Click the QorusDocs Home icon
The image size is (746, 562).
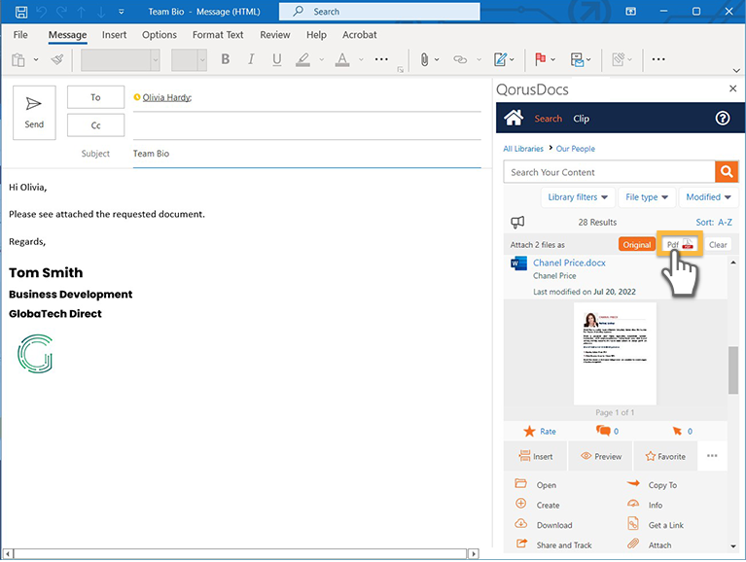pyautogui.click(x=514, y=118)
